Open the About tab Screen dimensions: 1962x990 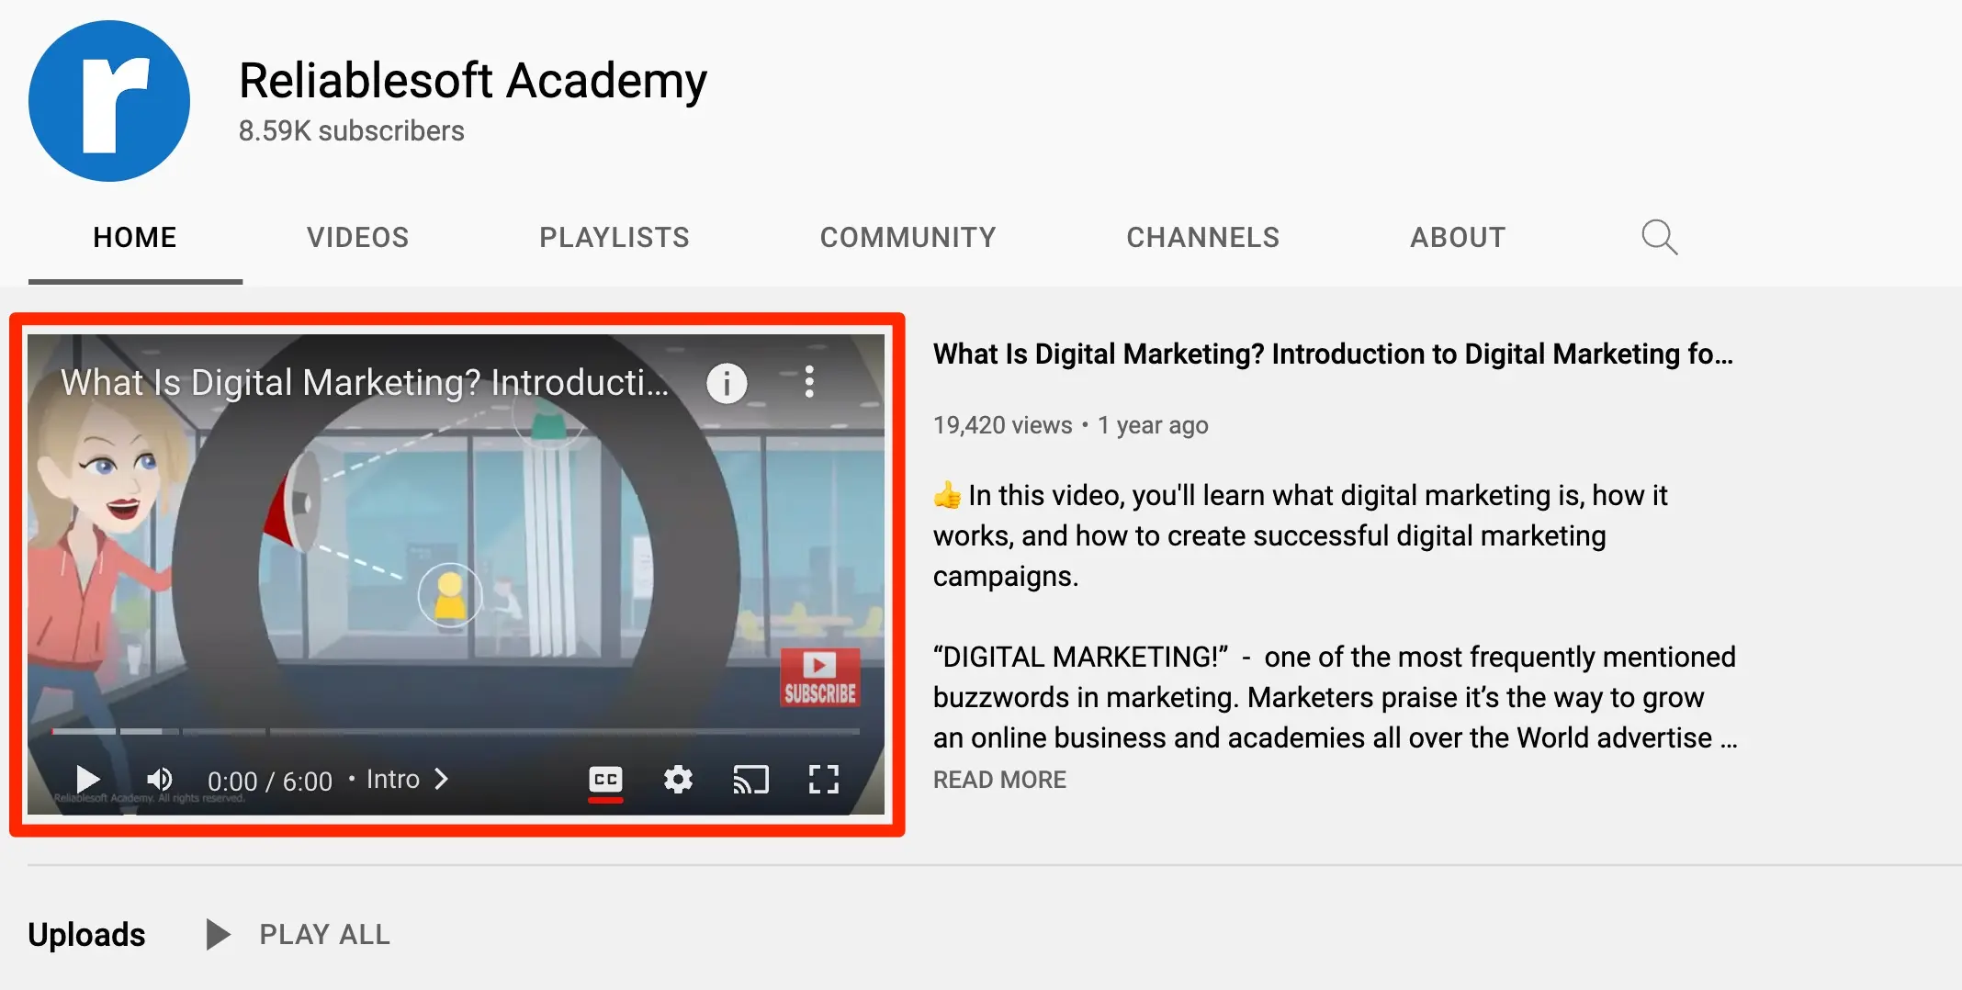[1458, 238]
